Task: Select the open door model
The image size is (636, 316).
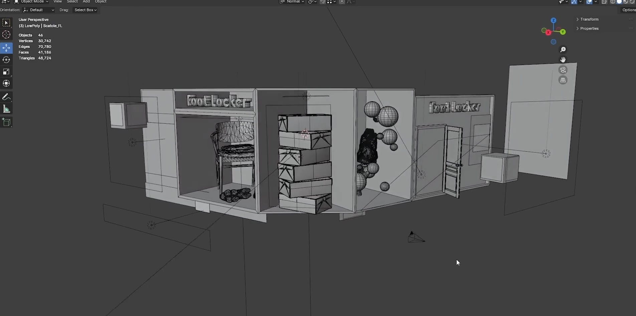Action: point(453,162)
